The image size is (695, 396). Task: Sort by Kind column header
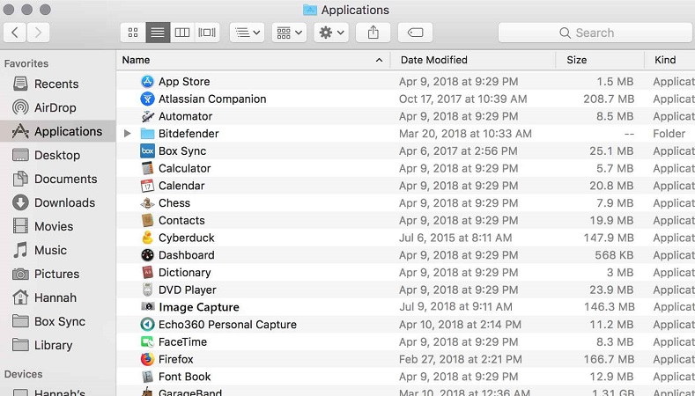tap(665, 60)
